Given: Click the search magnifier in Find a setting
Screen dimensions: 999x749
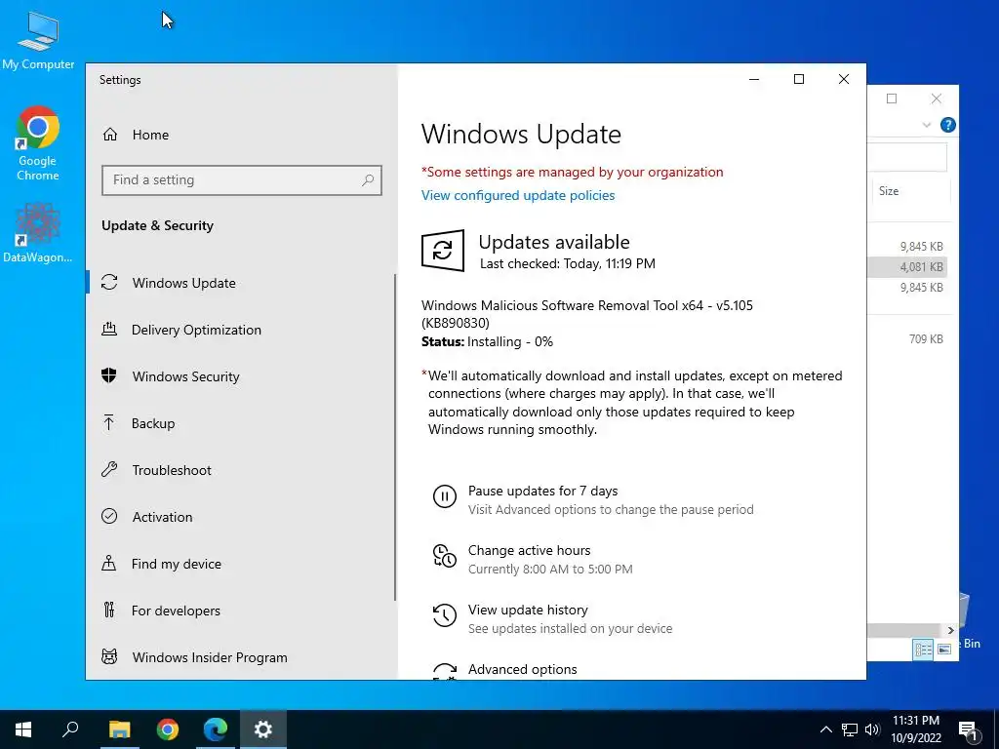Looking at the screenshot, I should [x=368, y=180].
